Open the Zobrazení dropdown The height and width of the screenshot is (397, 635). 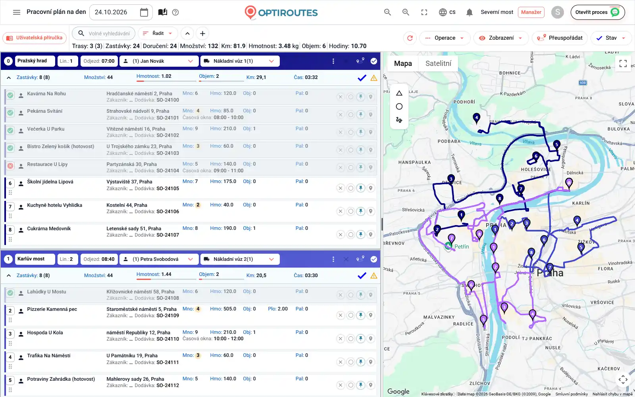[x=501, y=38]
